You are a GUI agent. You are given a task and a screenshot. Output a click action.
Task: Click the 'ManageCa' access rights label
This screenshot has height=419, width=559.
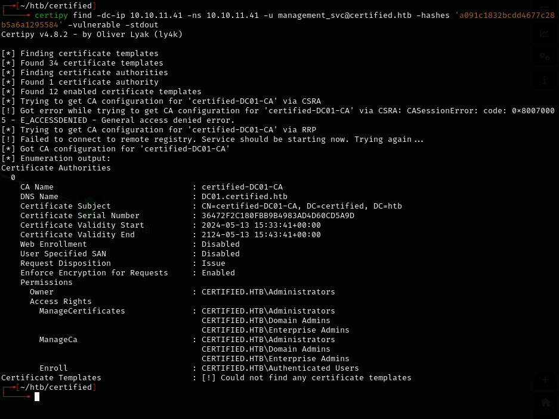[x=58, y=340]
